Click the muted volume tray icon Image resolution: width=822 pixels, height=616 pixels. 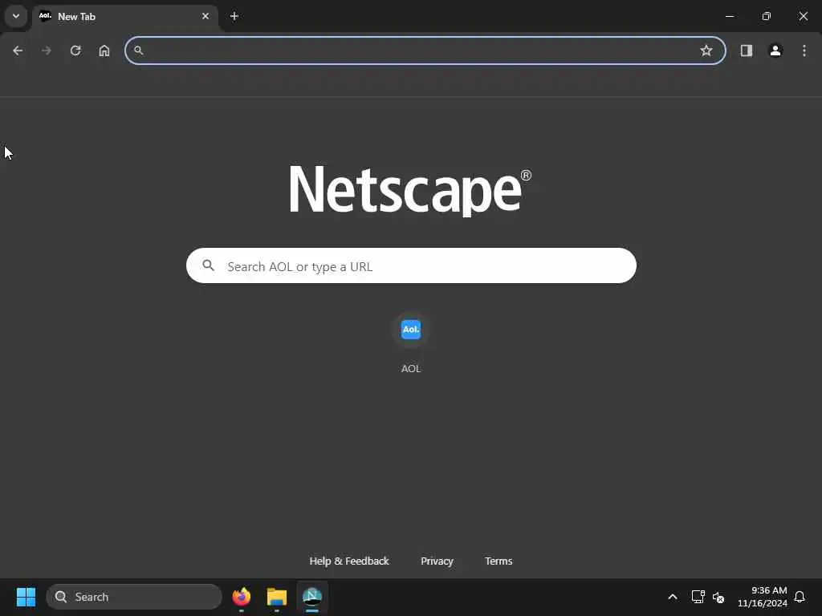click(x=718, y=597)
